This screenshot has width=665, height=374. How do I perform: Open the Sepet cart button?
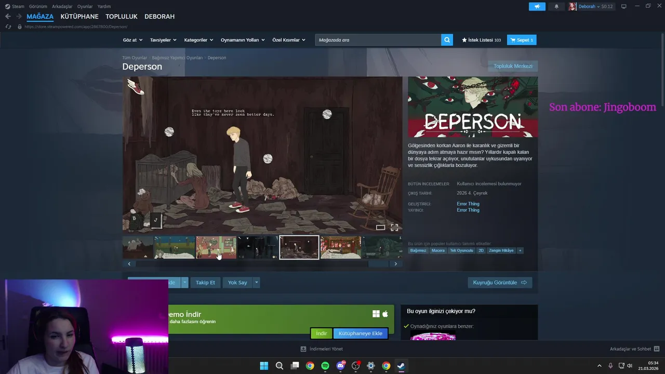tap(522, 40)
